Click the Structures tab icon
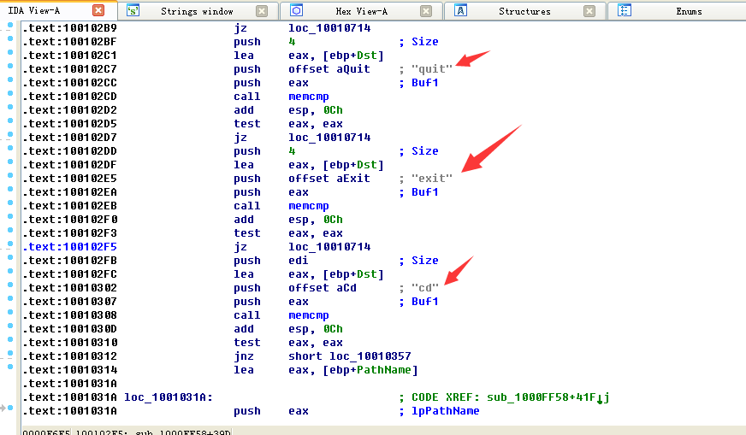 click(x=460, y=10)
